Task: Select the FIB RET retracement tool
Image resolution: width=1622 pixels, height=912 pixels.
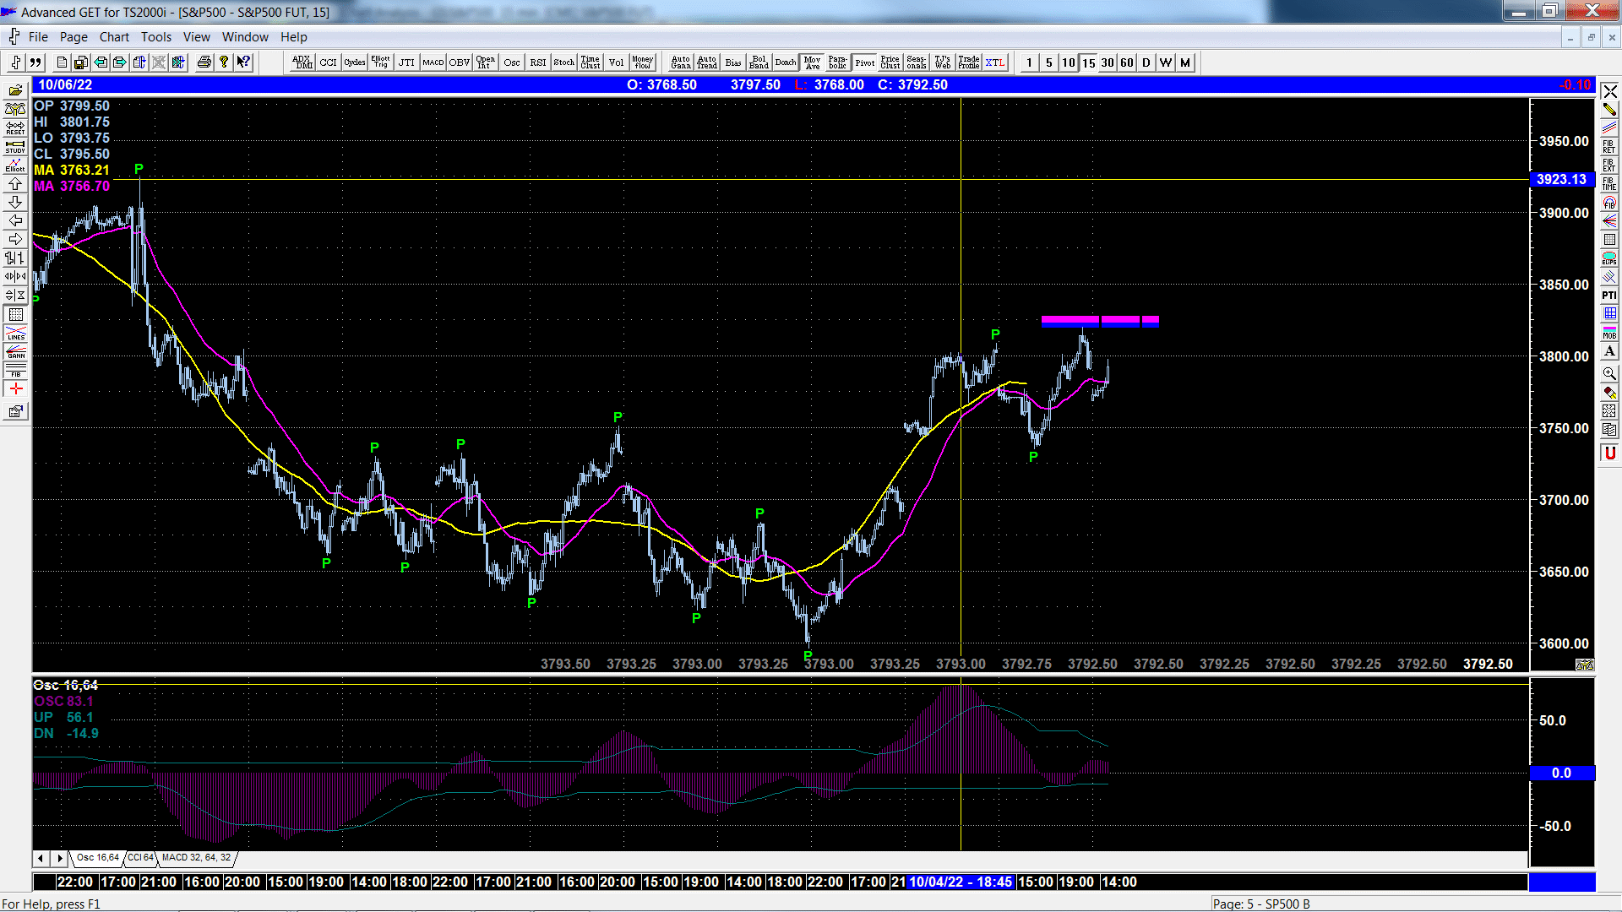Action: (1609, 147)
